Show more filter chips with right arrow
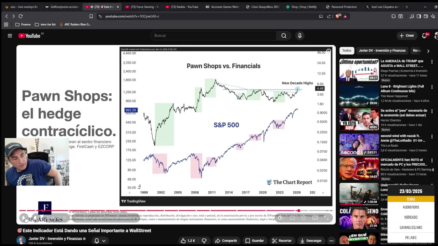 [428, 51]
